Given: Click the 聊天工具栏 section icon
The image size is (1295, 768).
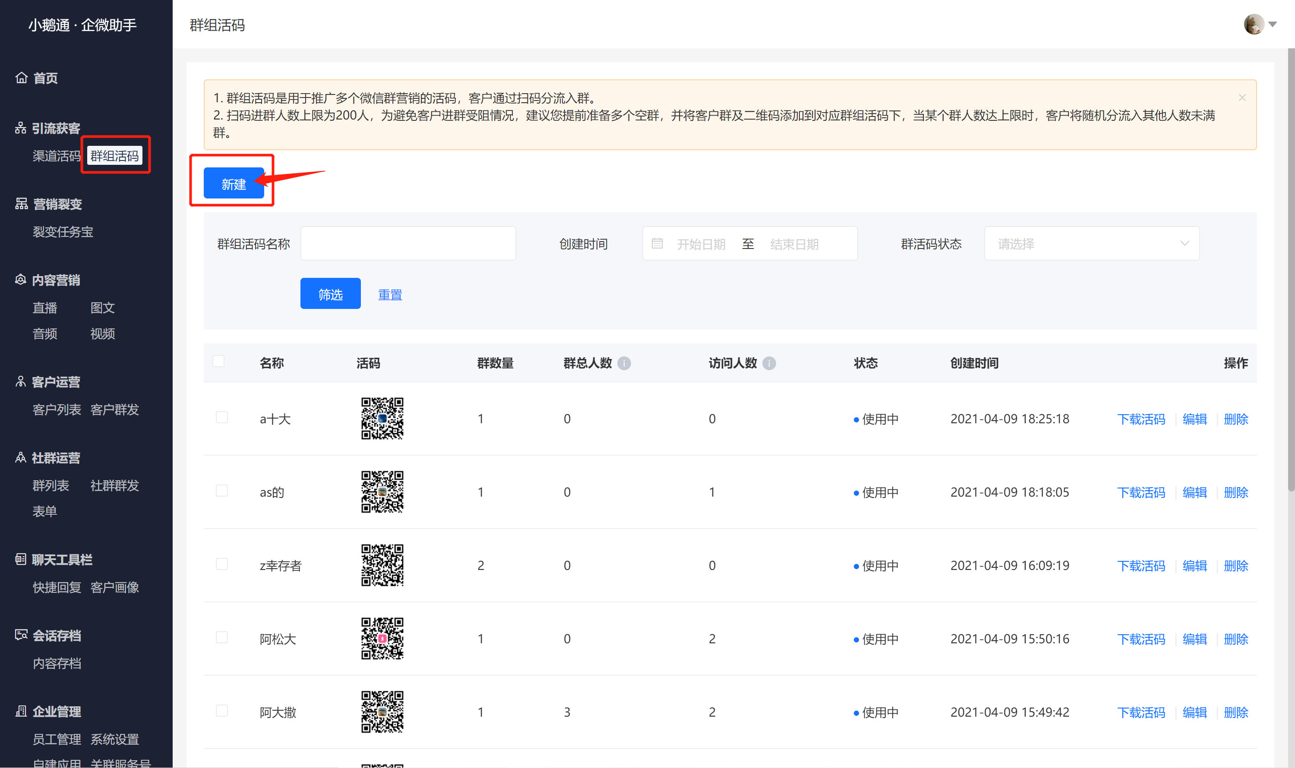Looking at the screenshot, I should coord(21,560).
